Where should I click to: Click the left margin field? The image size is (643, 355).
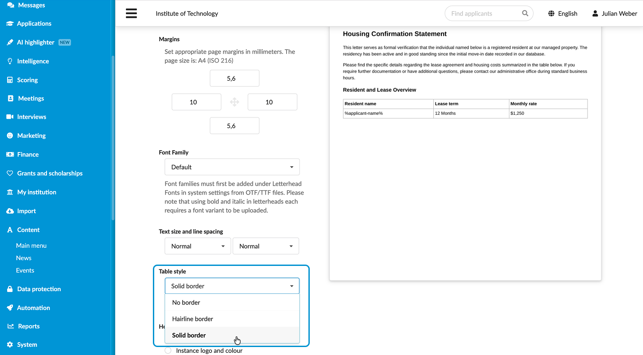point(196,102)
